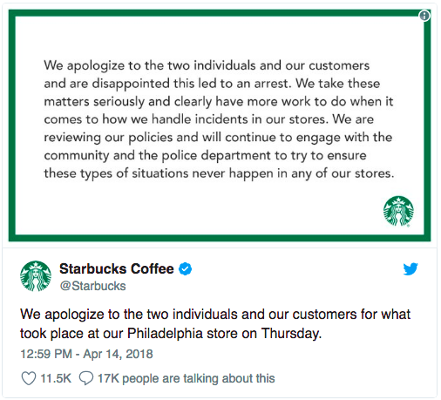441x400 pixels.
Task: Click the Apr 14, 2018 date text
Action: click(118, 354)
